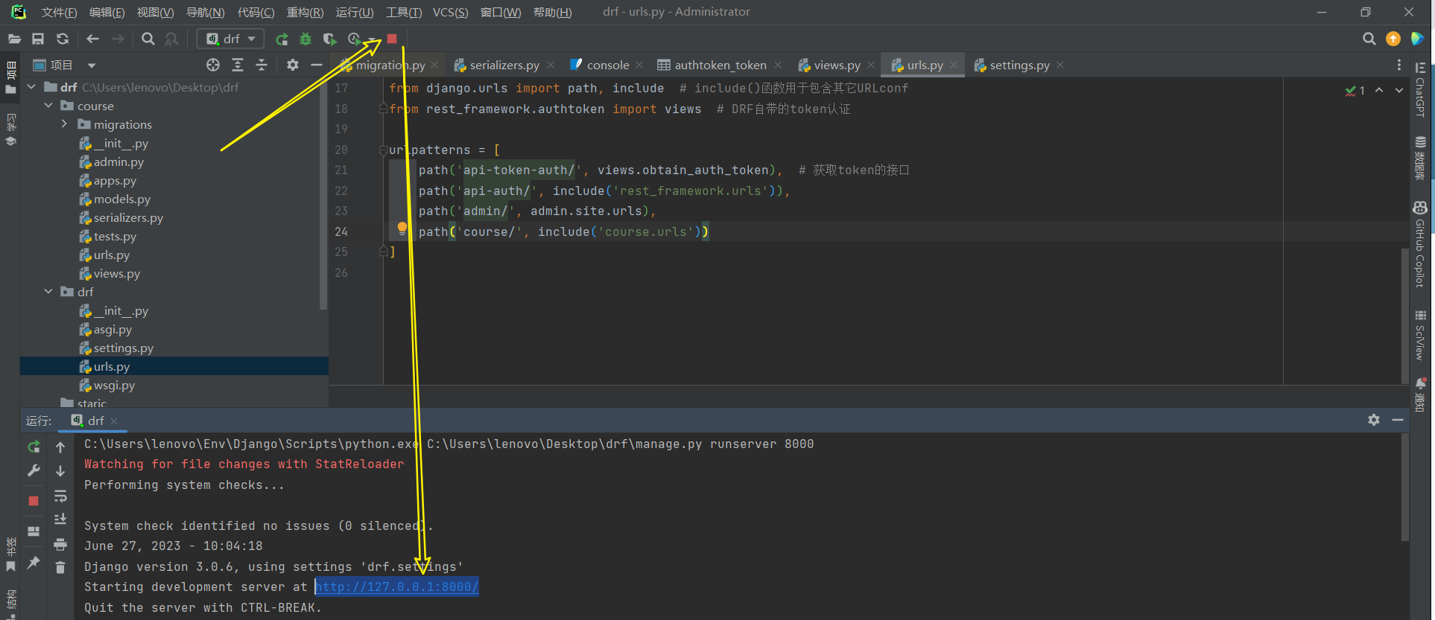The height and width of the screenshot is (620, 1435).
Task: Click the wrench icon in the Run panel
Action: coord(34,470)
